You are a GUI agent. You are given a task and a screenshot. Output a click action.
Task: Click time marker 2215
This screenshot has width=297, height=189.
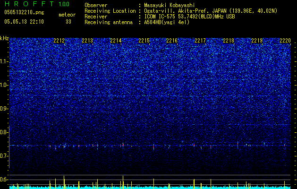(x=144, y=41)
